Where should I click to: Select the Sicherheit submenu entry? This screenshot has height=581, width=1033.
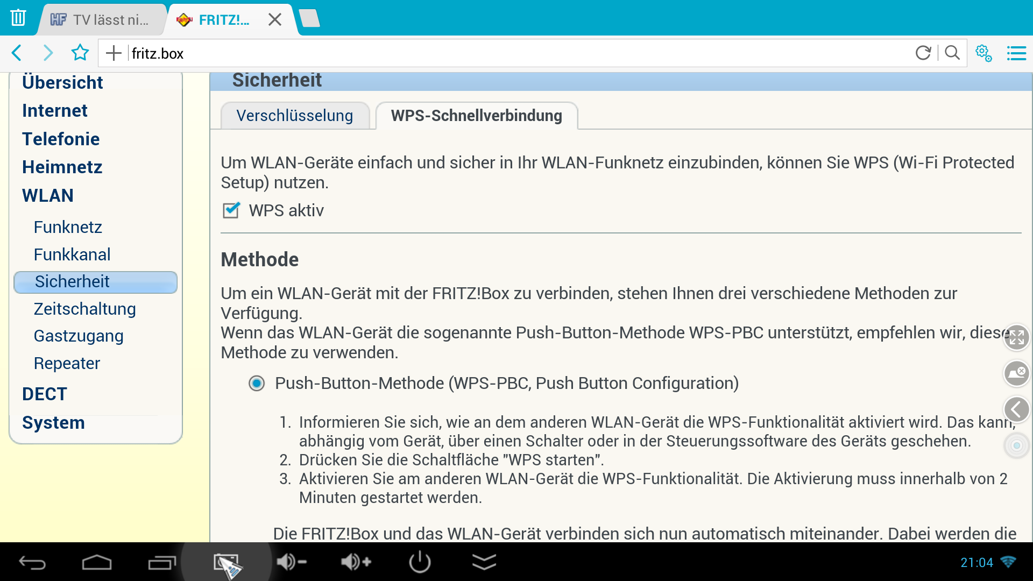(x=95, y=282)
